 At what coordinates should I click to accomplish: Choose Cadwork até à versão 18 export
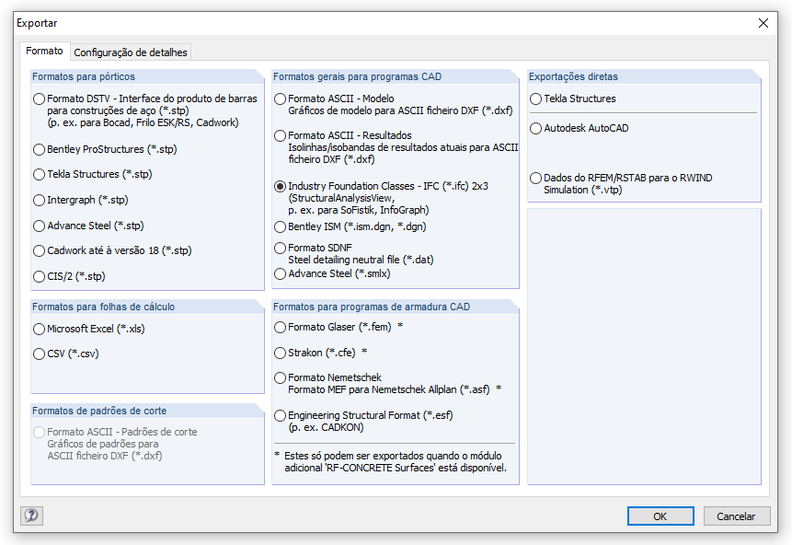[40, 249]
